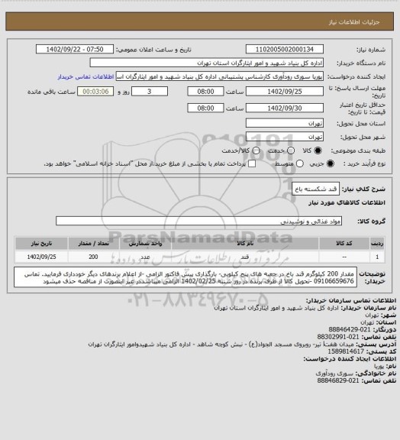Click the organization phone number 88302991-021
This screenshot has height=440, width=400.
338,337
